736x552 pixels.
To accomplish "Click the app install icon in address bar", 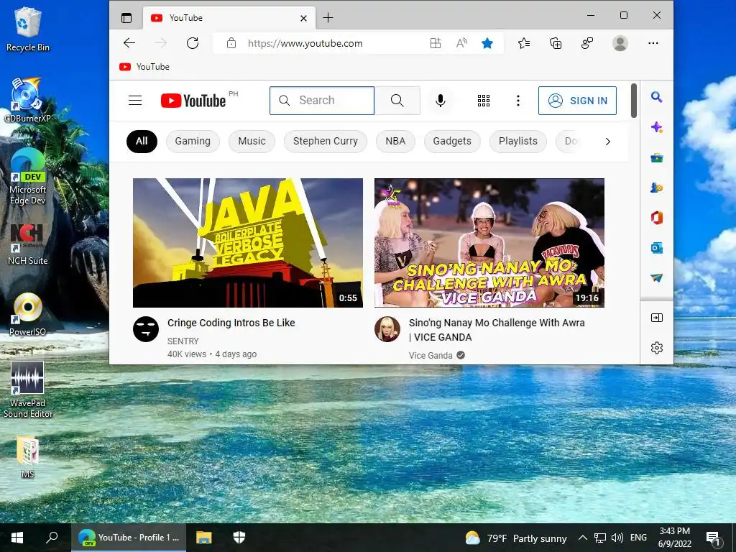I will coord(435,43).
